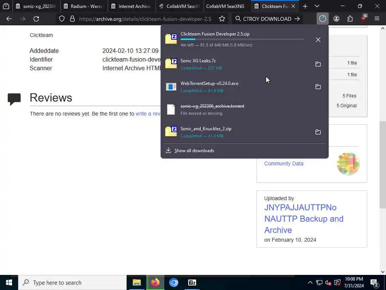Screen dimensions: 386x290
Task: Switch to the Internet Archive tab
Action: [132, 6]
